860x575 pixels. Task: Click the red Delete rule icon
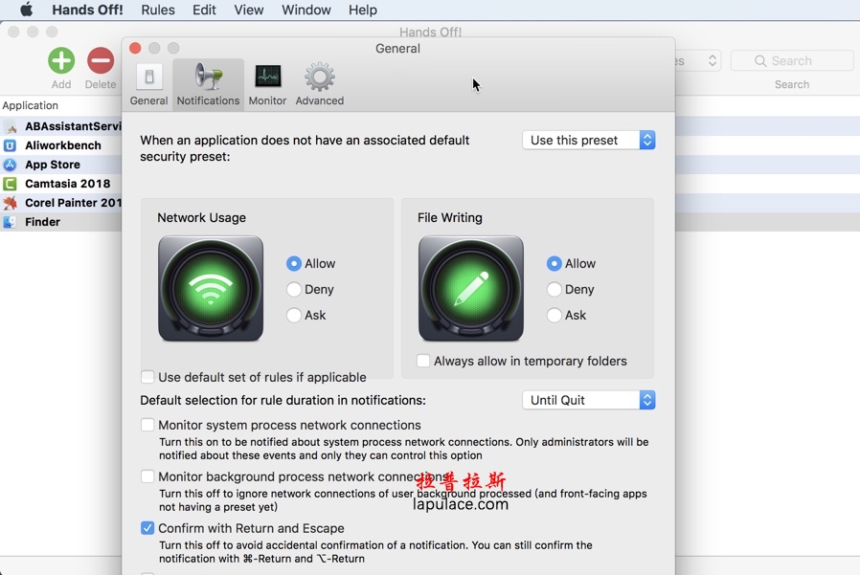[x=101, y=61]
